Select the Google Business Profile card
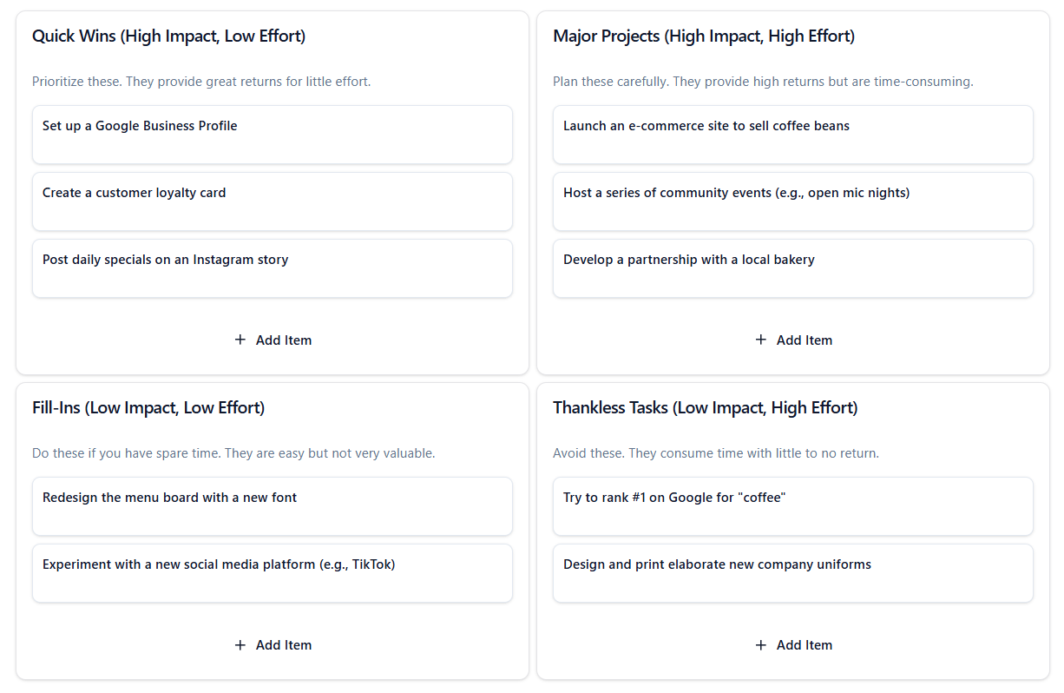Screen dimensions: 1064x693 [273, 135]
